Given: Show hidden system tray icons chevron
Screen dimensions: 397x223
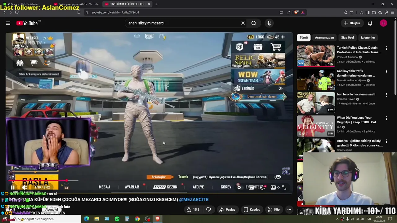Looking at the screenshot, I should point(337,219).
